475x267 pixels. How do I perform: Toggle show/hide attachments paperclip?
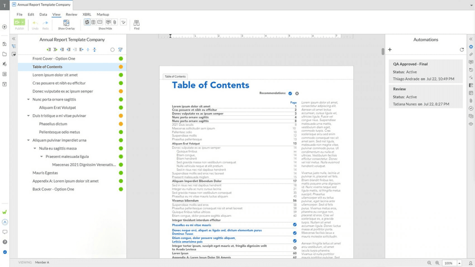click(115, 22)
